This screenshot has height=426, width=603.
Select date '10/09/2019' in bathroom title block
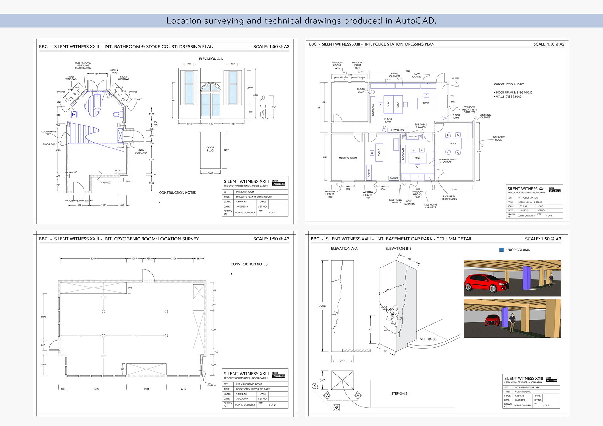[242, 207]
